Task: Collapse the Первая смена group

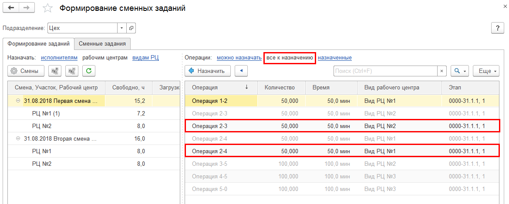Action: point(18,101)
